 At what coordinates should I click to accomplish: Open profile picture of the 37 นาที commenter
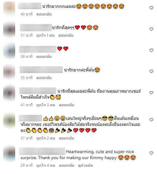click(x=9, y=121)
